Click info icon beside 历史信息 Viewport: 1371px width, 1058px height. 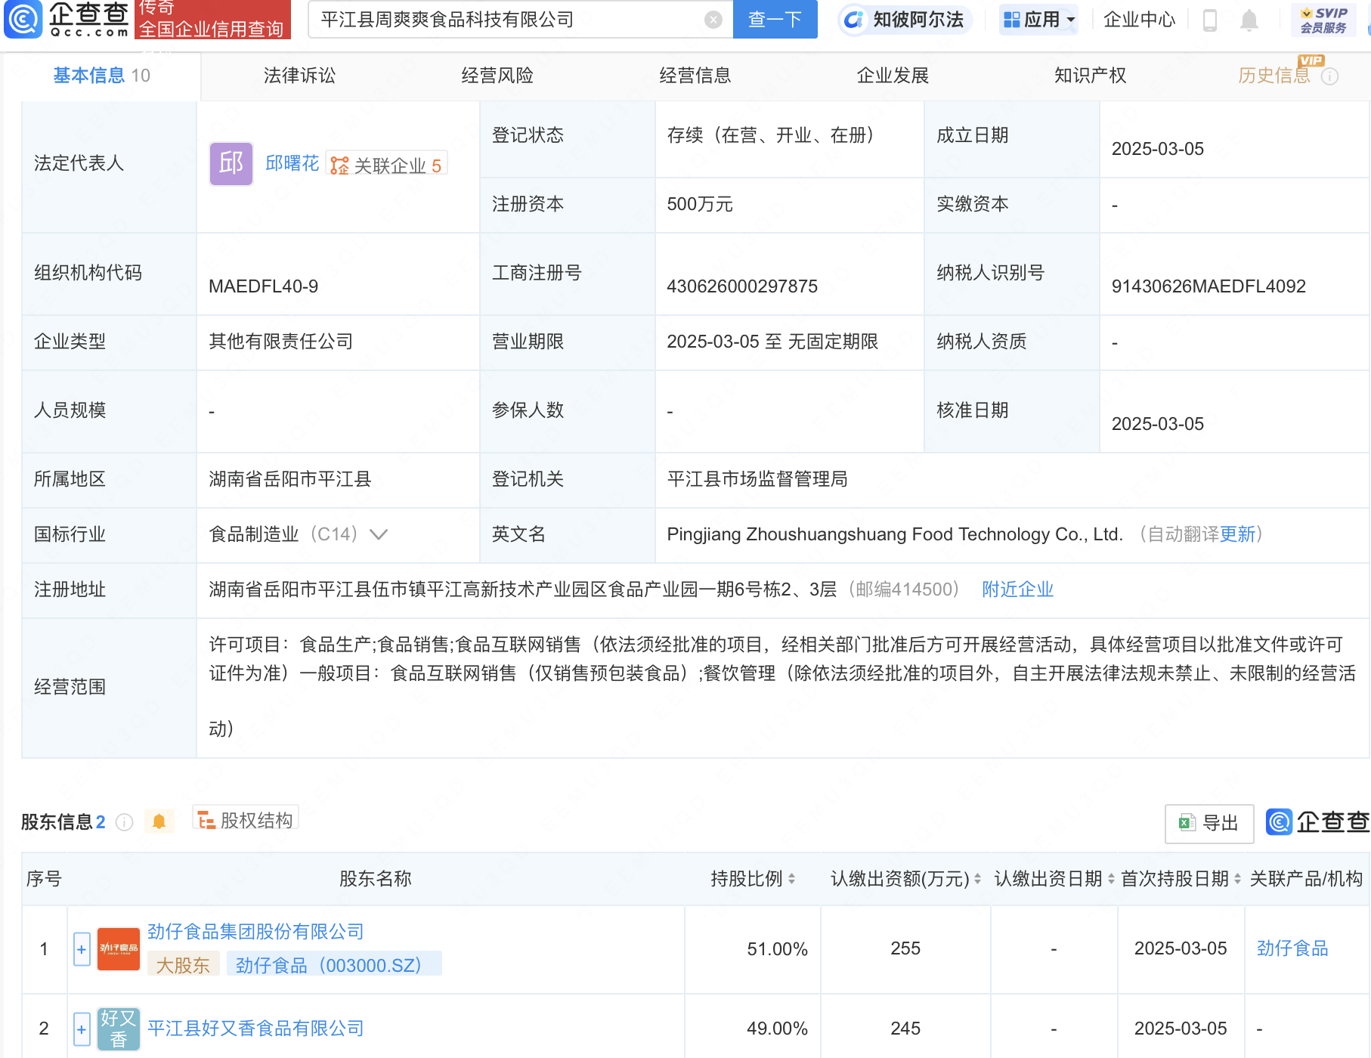[x=1330, y=76]
